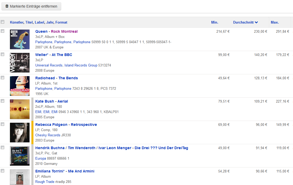
Task: Click the 2007 UK & Europe text
Action: pos(49,47)
